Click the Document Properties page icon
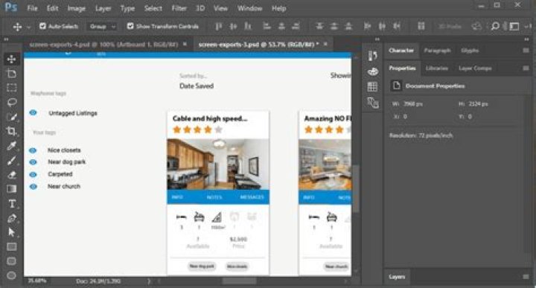The width and height of the screenshot is (536, 288). (397, 86)
